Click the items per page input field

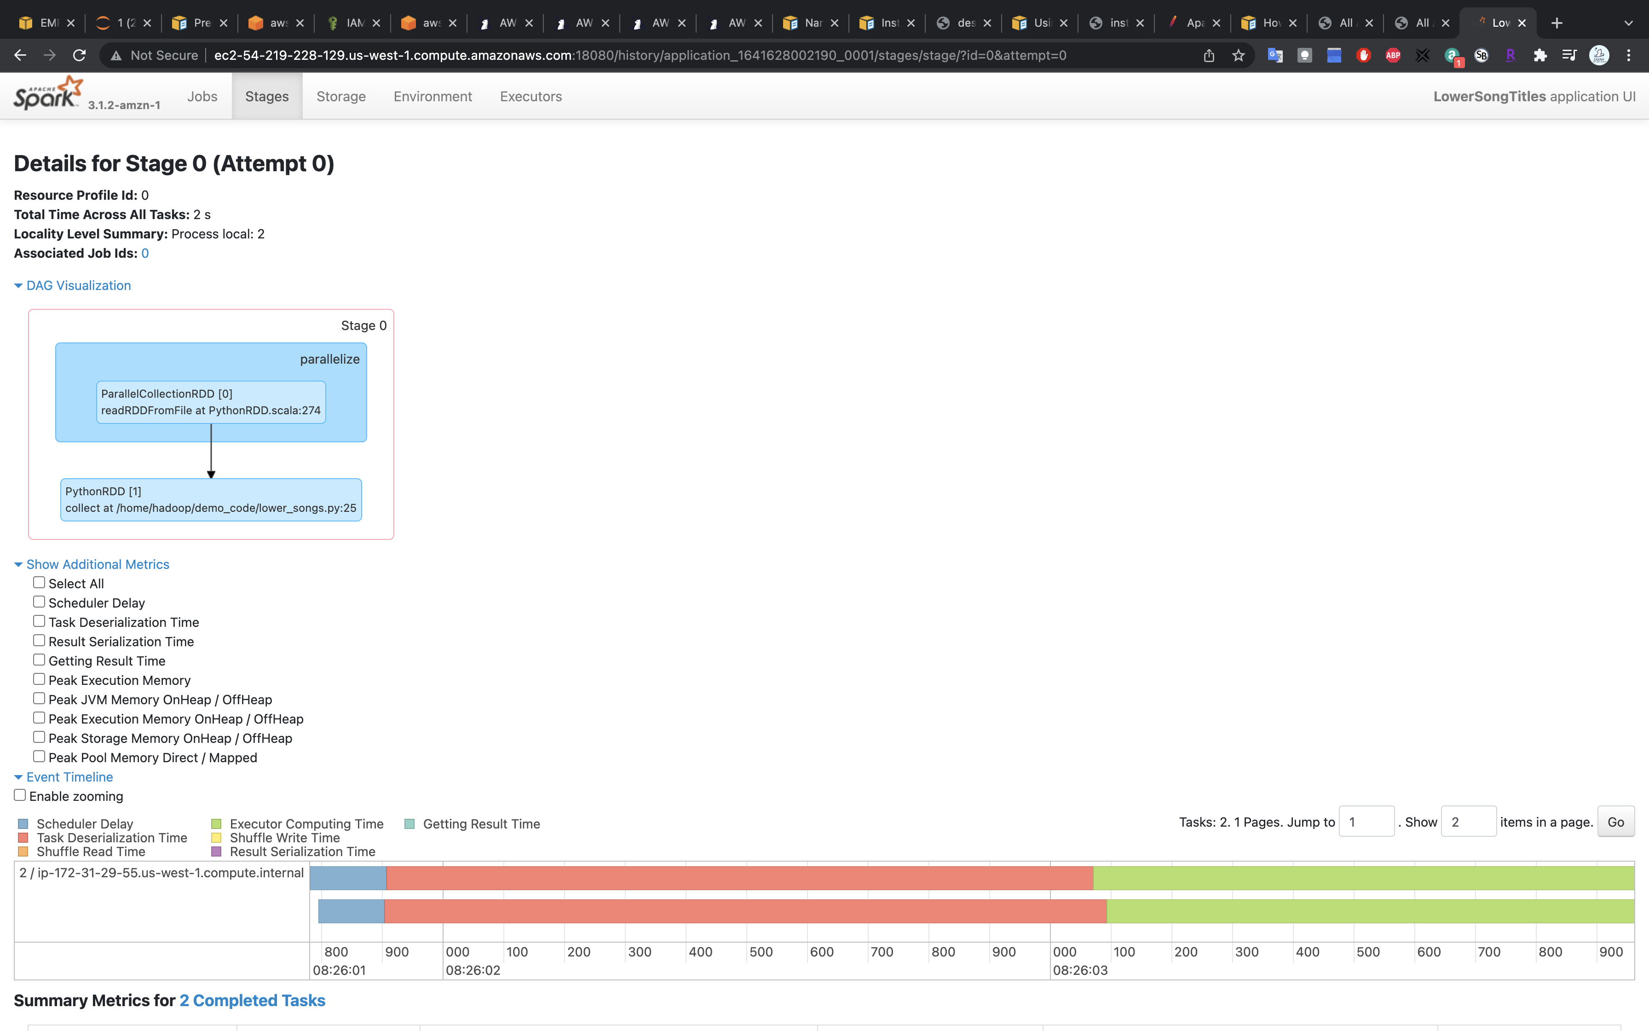click(x=1468, y=822)
